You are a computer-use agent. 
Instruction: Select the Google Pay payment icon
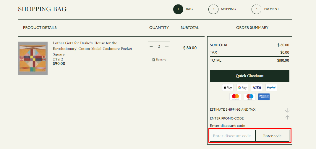tap(242, 88)
